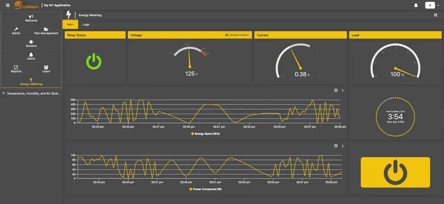Open the Reports page
Image resolution: width=444 pixels, height=204 pixels.
(x=16, y=69)
